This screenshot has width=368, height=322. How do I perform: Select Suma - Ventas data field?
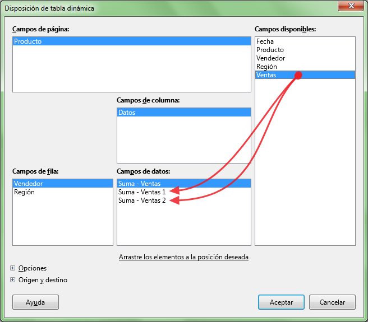coord(139,184)
